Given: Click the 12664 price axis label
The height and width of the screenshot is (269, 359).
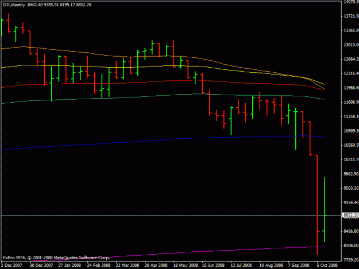Looking at the screenshot, I should (351, 59).
